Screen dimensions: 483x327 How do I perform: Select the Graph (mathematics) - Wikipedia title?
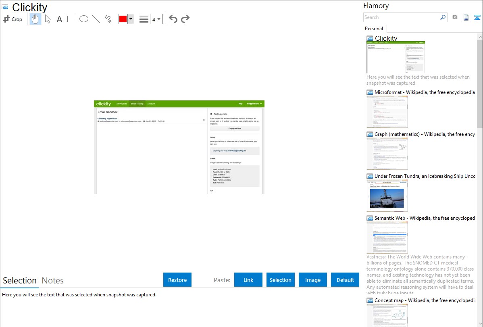click(x=425, y=134)
